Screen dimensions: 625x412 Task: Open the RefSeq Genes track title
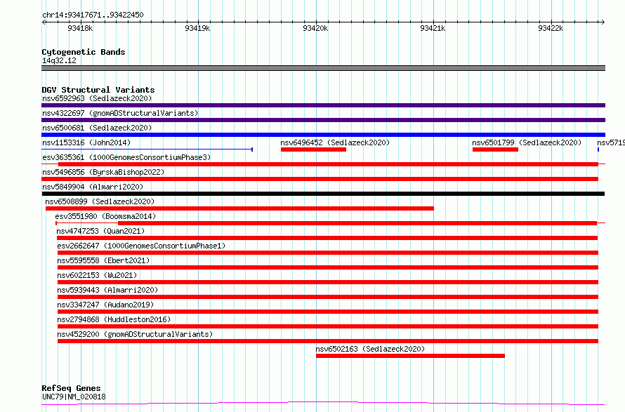click(71, 388)
